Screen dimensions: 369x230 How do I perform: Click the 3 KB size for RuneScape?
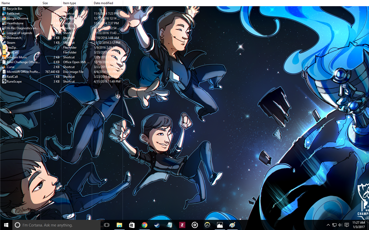57,82
